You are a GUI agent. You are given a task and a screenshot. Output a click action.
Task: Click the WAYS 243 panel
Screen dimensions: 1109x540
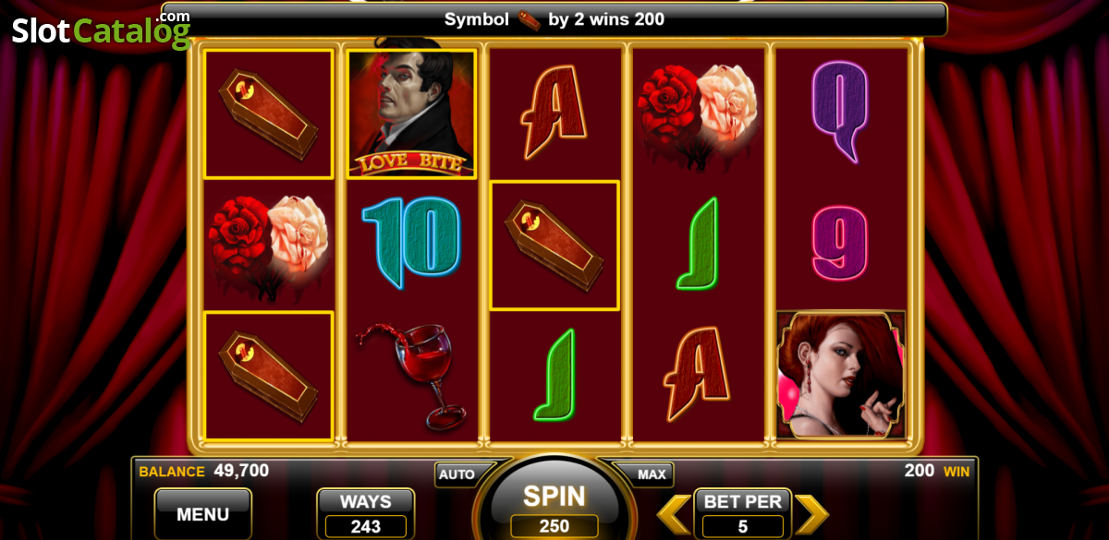[x=365, y=514]
